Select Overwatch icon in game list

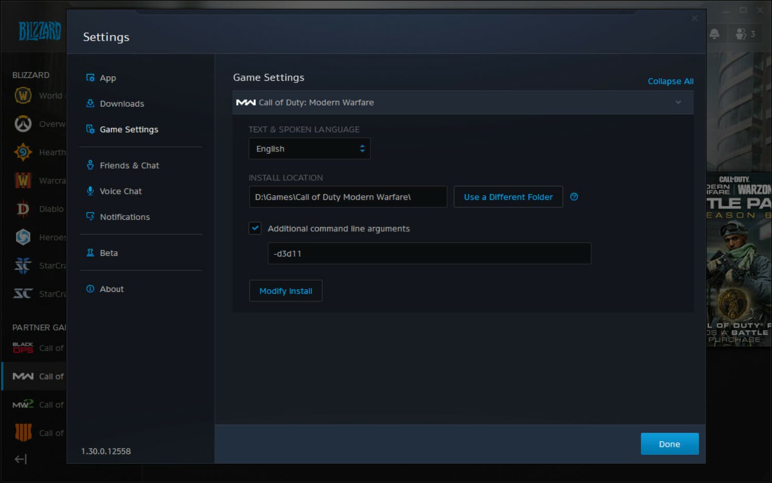tap(23, 124)
